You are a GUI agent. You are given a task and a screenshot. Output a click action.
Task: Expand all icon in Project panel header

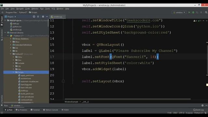(38, 17)
